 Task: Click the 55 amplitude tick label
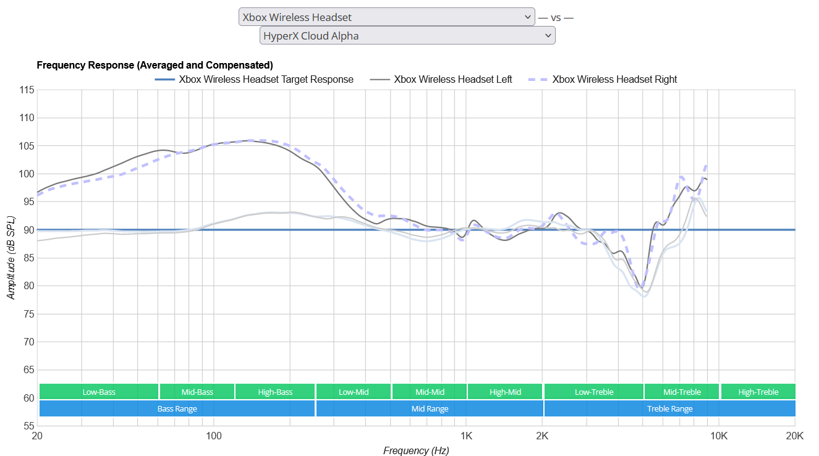[x=29, y=426]
